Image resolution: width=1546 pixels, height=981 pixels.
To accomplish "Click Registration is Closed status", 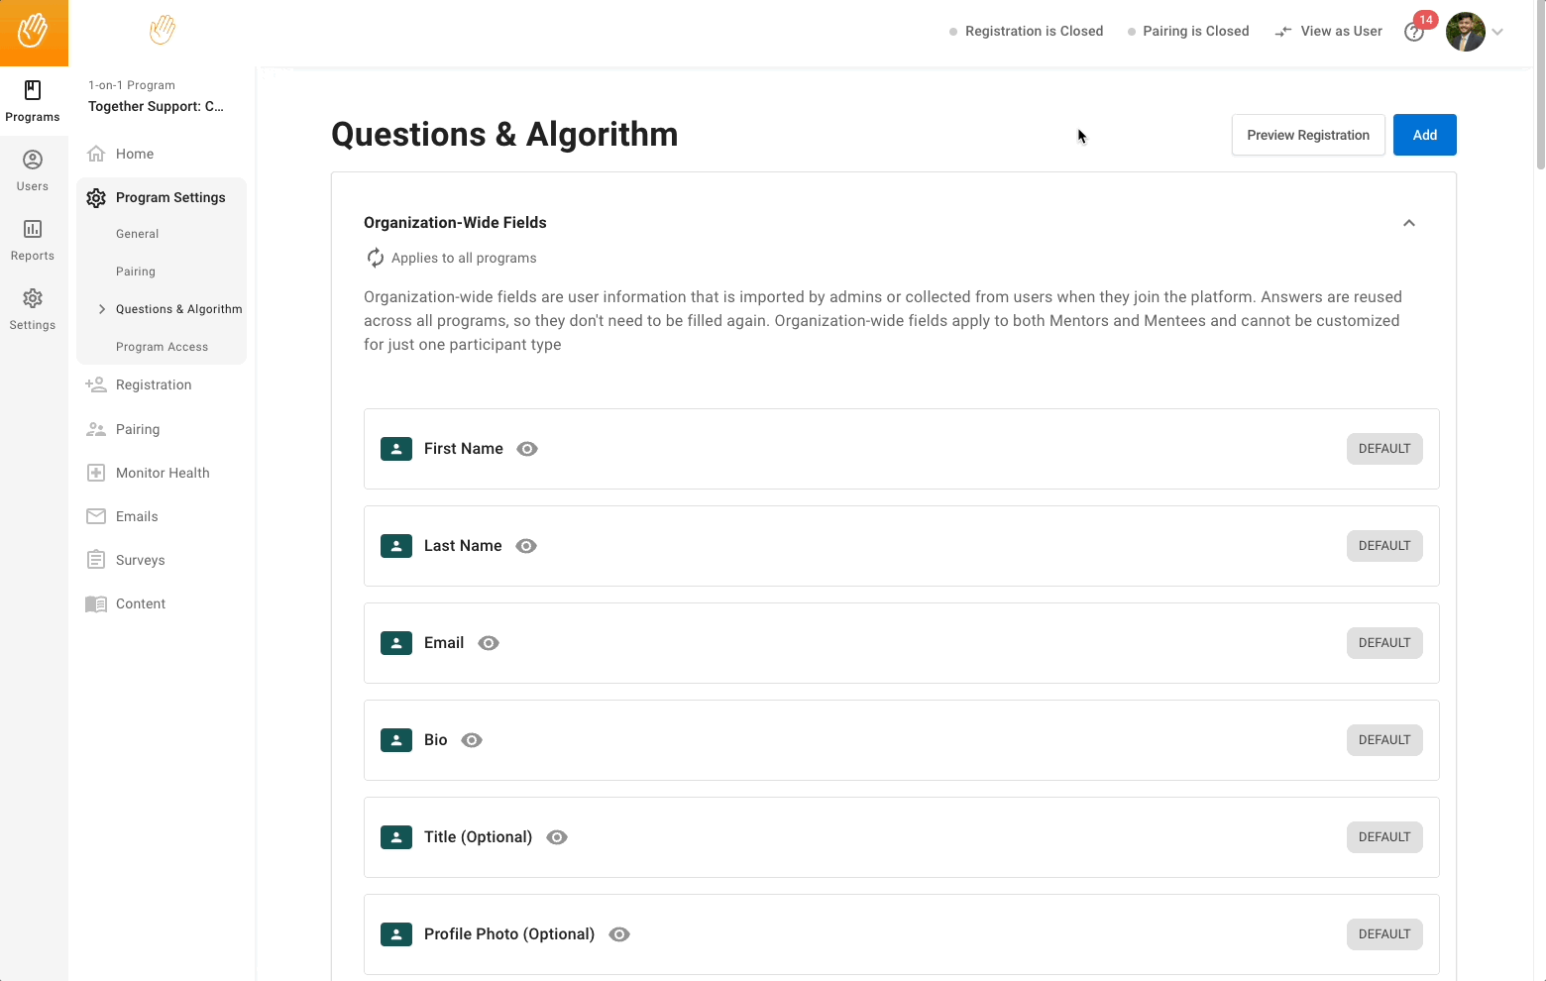I will coord(1027,31).
